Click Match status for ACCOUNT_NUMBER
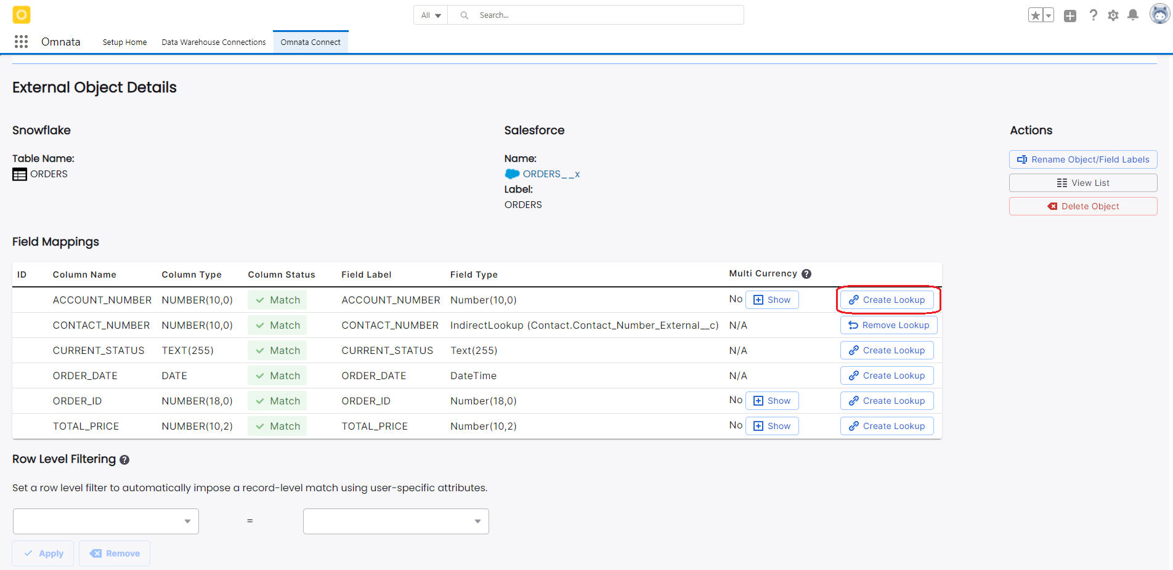 pyautogui.click(x=277, y=300)
